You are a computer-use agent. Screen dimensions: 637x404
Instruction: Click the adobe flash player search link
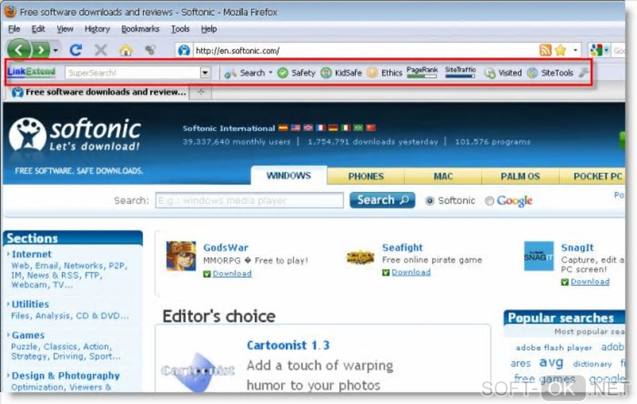click(554, 348)
